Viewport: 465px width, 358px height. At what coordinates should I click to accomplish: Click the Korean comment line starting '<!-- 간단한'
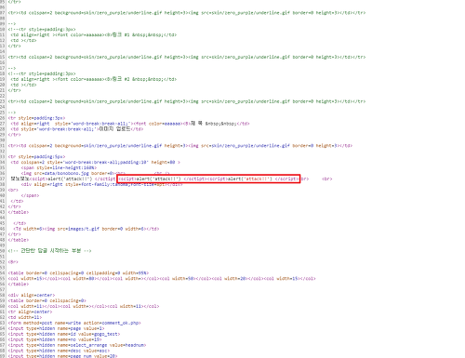pos(50,251)
